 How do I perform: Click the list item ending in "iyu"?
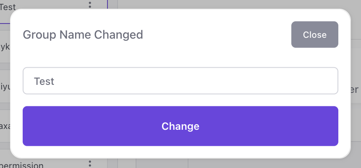[4, 87]
